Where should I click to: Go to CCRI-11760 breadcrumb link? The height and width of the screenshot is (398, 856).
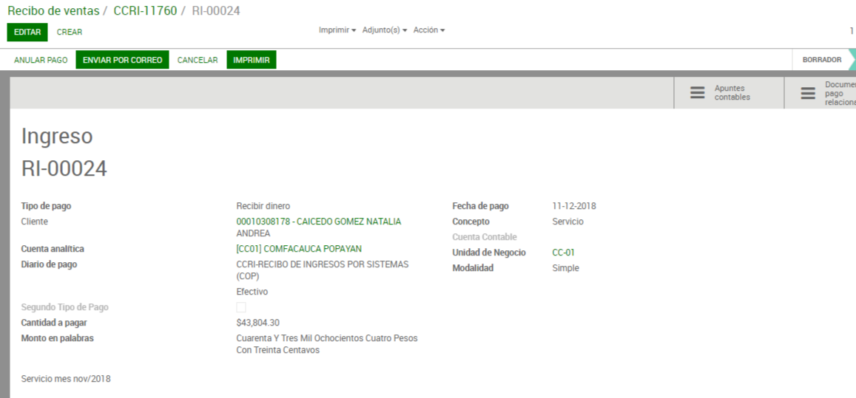click(x=145, y=11)
